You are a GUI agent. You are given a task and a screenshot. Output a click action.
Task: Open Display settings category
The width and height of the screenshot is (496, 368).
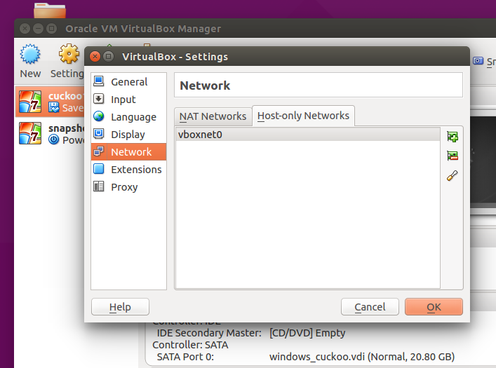pos(129,135)
